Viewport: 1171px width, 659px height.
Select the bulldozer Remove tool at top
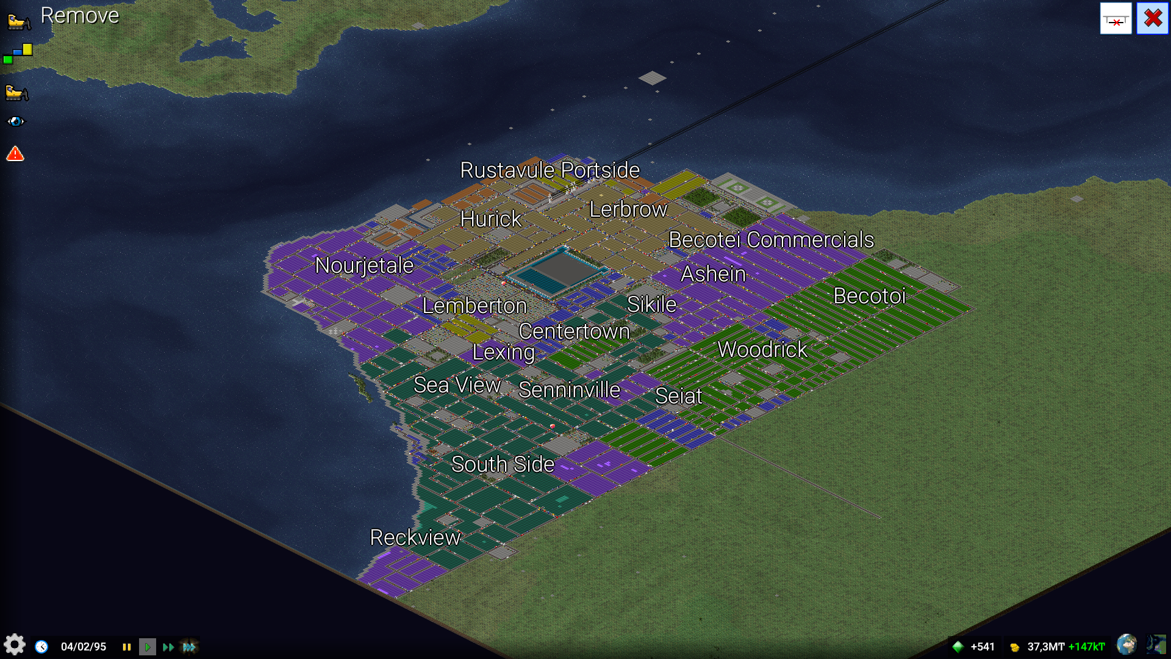[18, 22]
